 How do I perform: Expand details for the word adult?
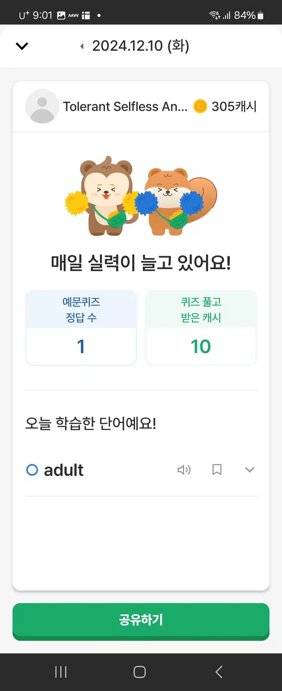coord(250,470)
